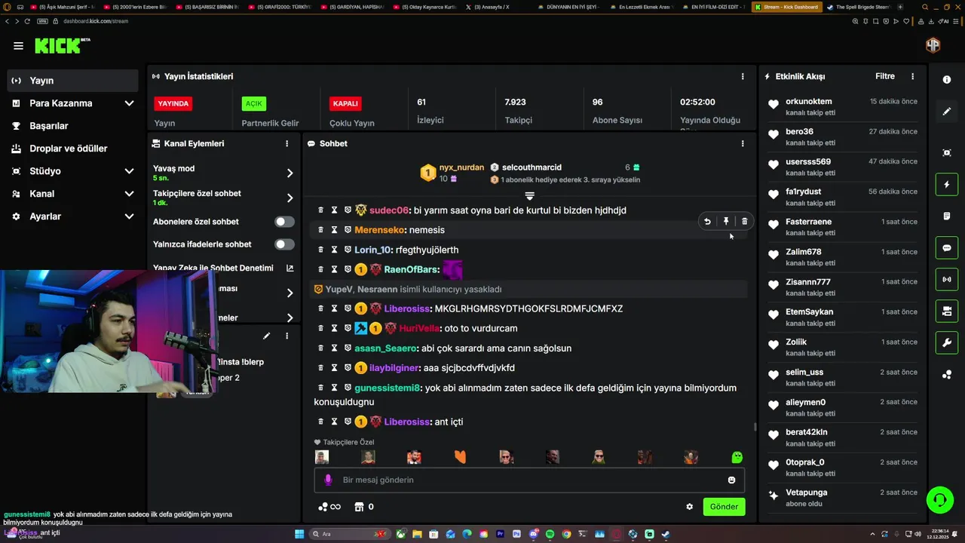Send the message with the Gönder button

pyautogui.click(x=724, y=507)
